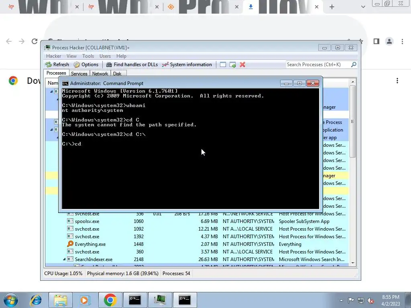Click the Process Hacker process list scrollbar thumb

353,122
